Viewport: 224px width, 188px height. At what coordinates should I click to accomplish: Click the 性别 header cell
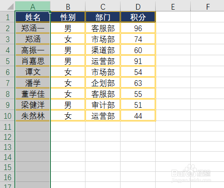[68, 17]
